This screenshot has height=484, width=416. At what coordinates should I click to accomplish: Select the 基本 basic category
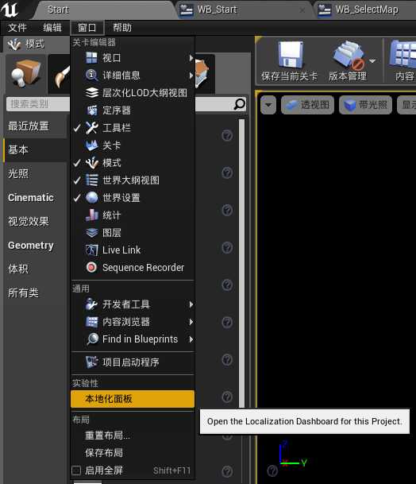pos(35,150)
